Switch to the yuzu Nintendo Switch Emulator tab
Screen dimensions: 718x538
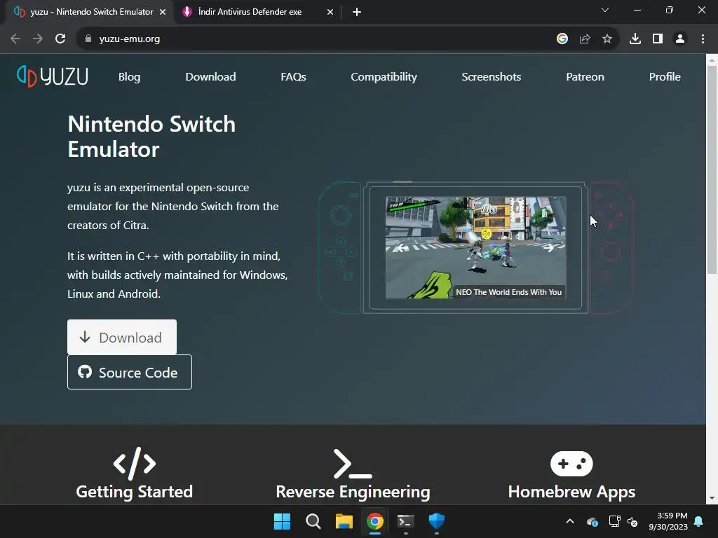pyautogui.click(x=89, y=12)
